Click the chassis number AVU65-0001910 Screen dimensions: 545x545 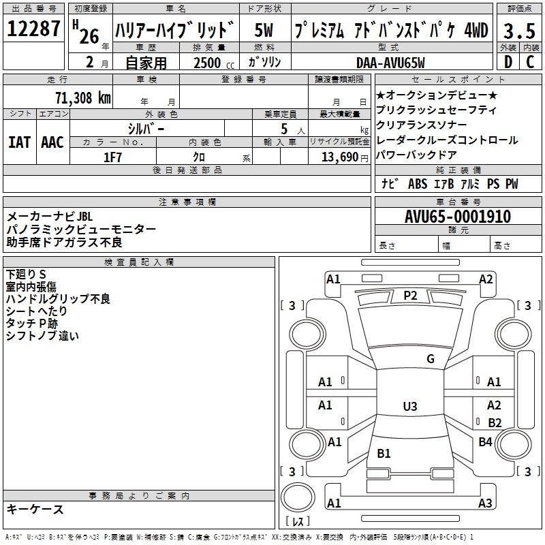457,217
